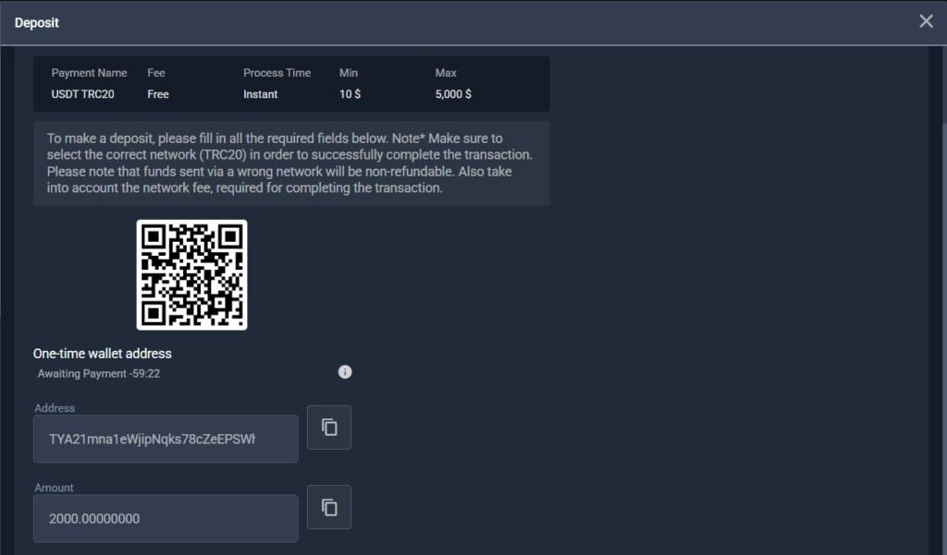Click the Address field label
Screen dimensions: 947x555
tap(55, 408)
